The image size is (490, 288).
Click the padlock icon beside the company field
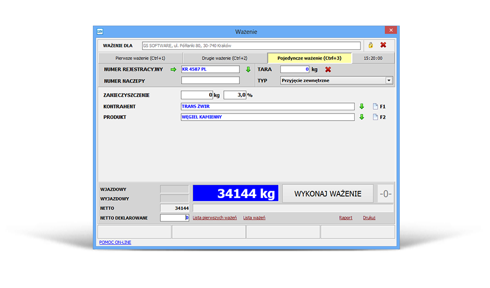371,45
